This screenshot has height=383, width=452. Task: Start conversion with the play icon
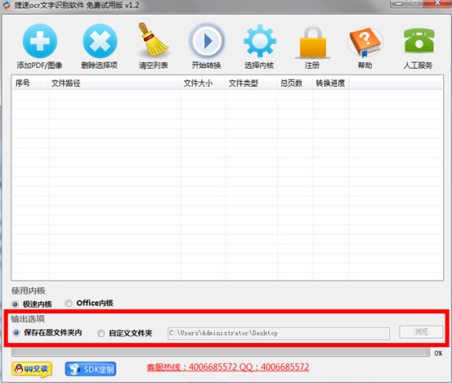click(x=207, y=41)
